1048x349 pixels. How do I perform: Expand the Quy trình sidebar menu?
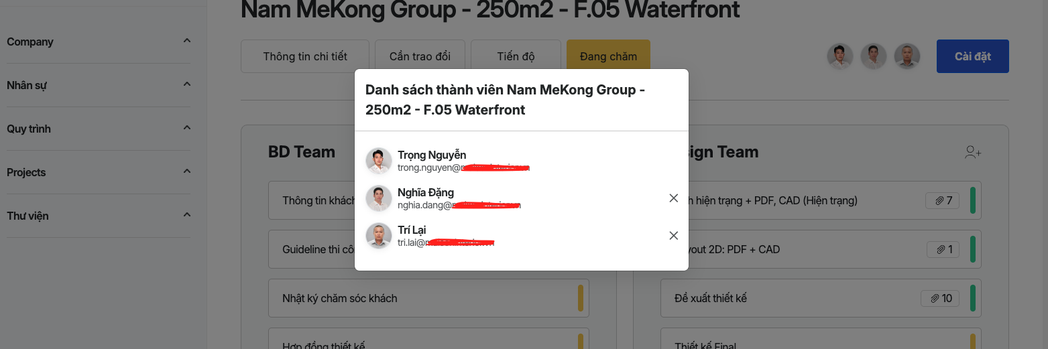(187, 129)
